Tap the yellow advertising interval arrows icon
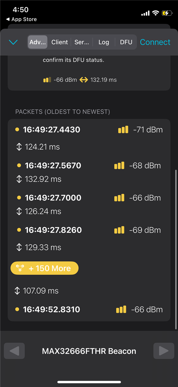 (84, 80)
